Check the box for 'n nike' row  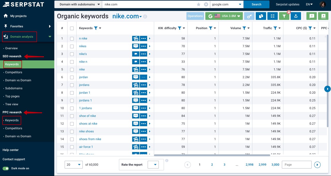72,38
